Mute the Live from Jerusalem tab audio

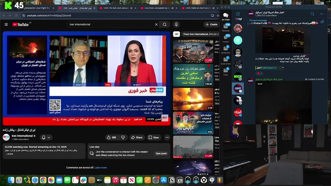[172, 8]
